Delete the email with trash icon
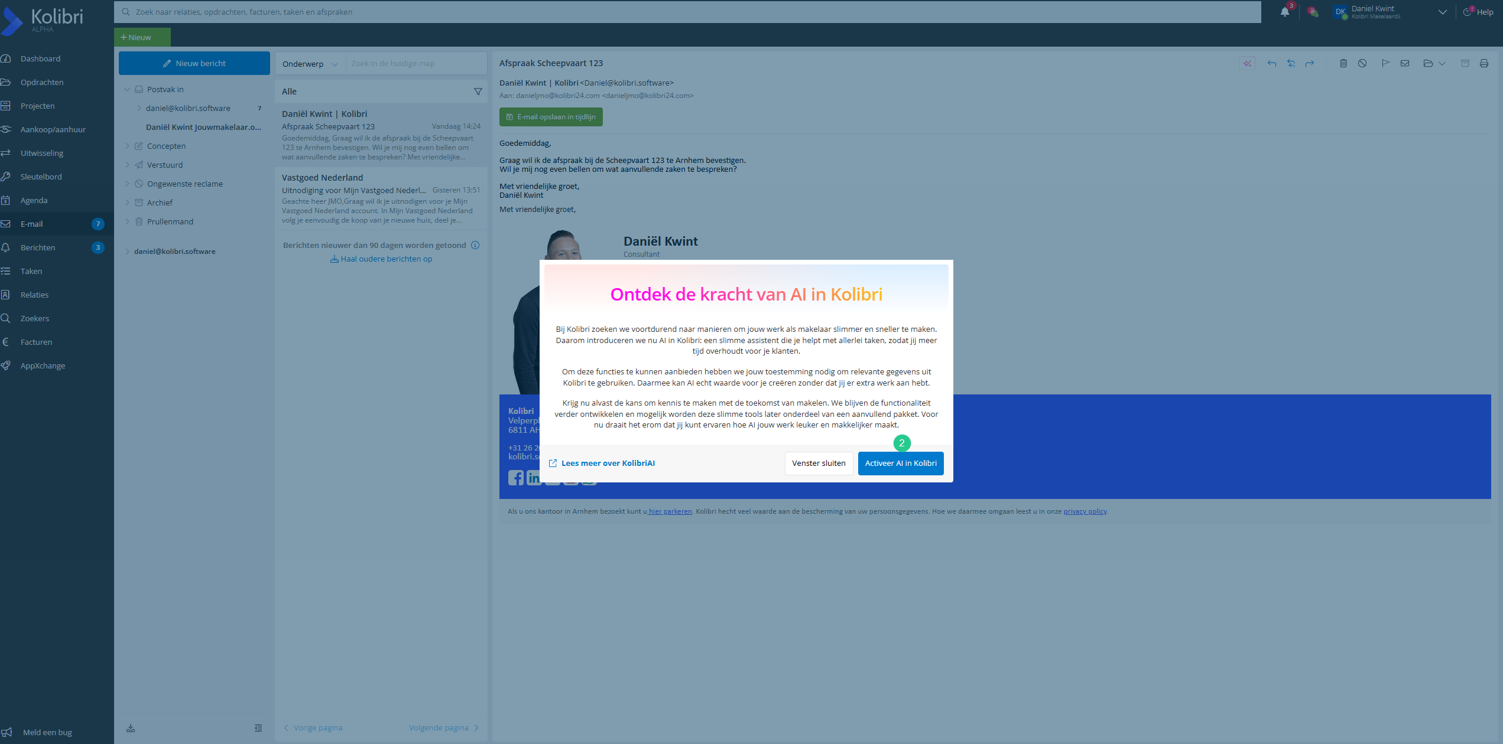 [x=1343, y=63]
